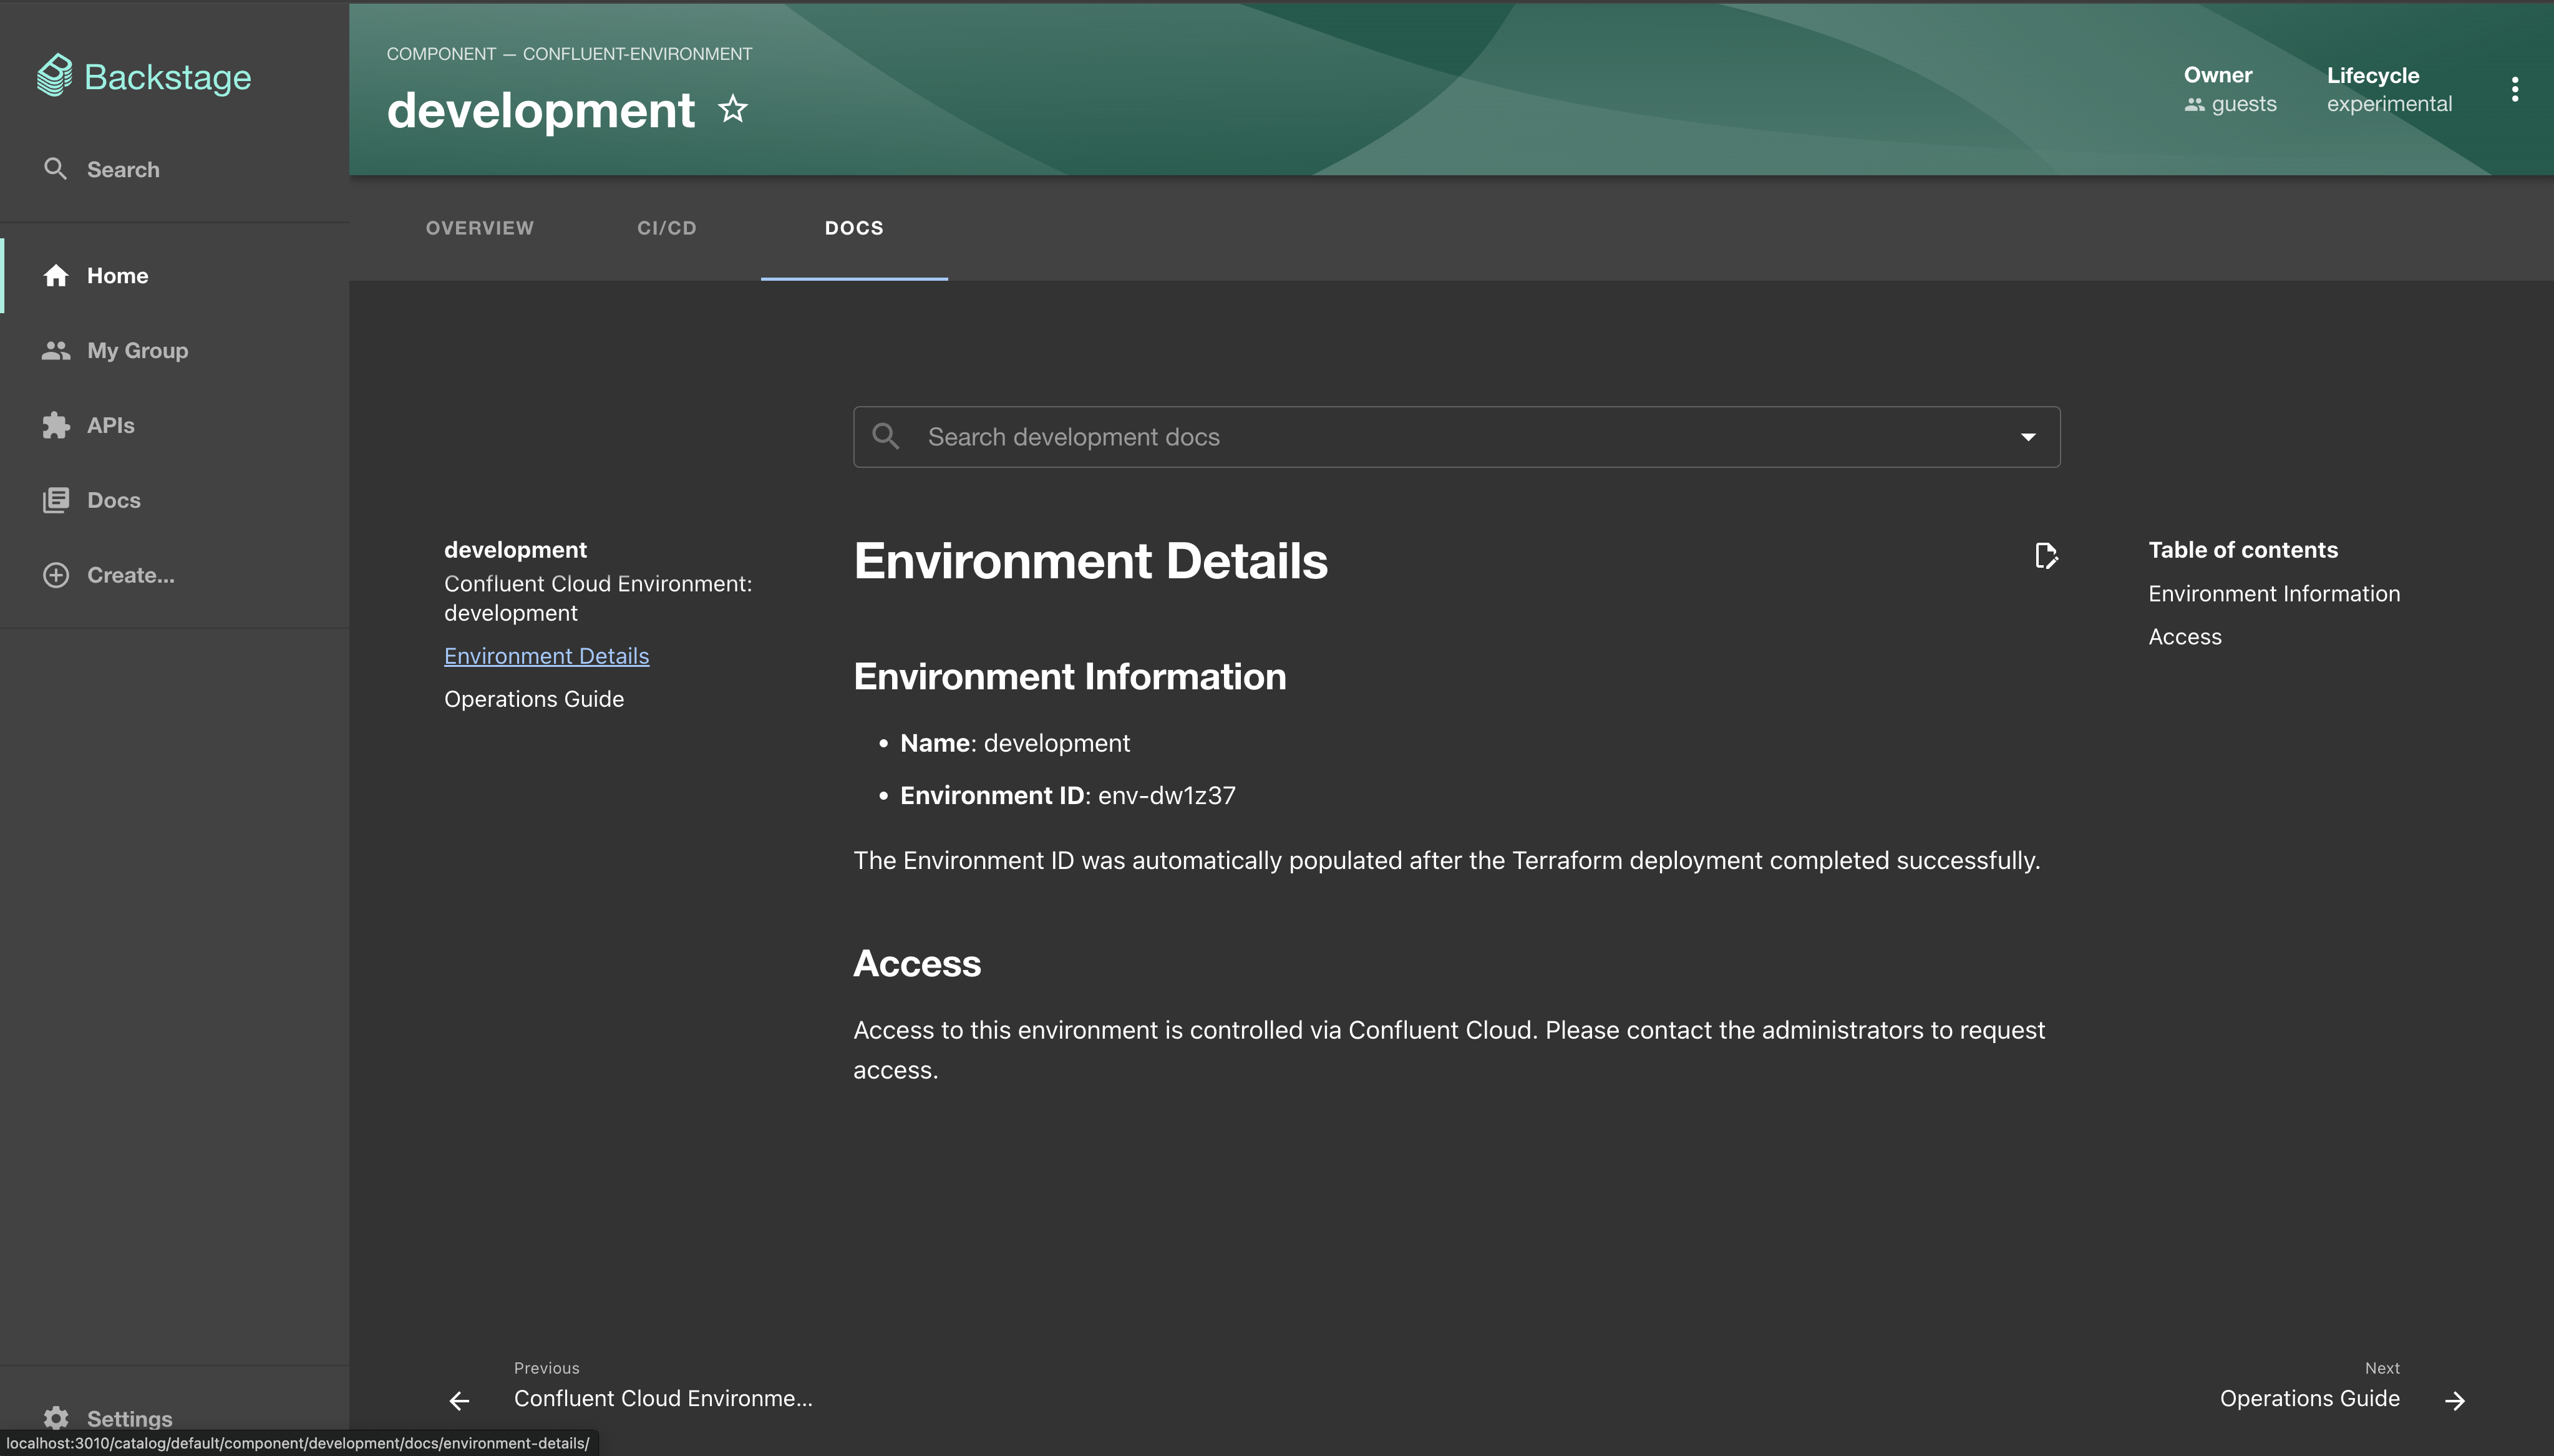Viewport: 2554px width, 1456px height.
Task: Open Operations Guide in docs navigation
Action: [534, 699]
